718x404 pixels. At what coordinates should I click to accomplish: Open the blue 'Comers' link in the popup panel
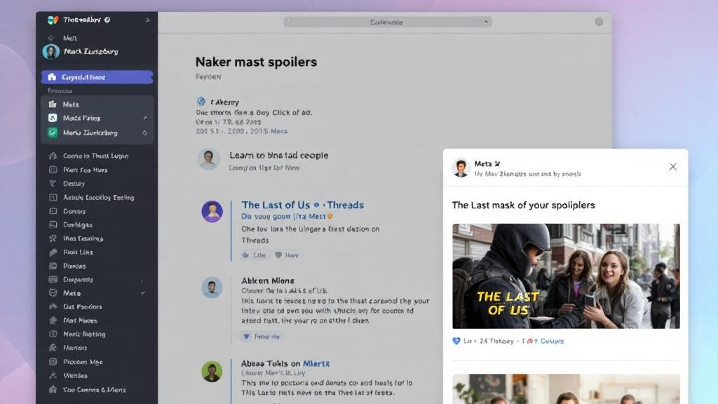click(552, 342)
